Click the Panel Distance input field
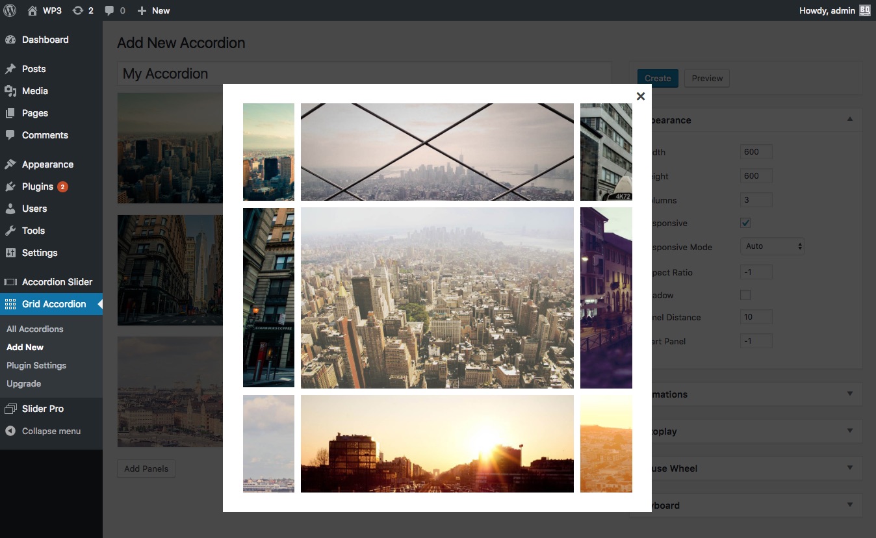 click(756, 316)
